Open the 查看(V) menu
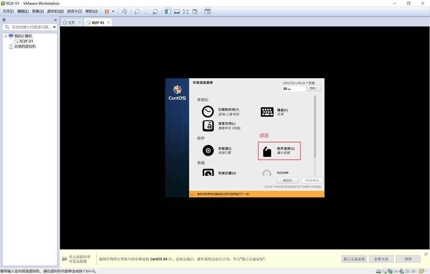 (x=38, y=11)
